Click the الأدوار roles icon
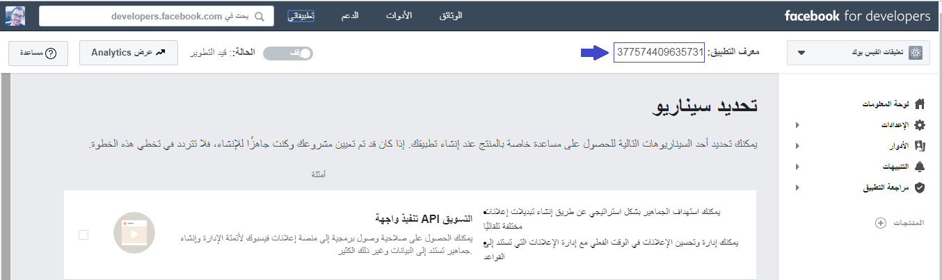The height and width of the screenshot is (280, 942). coord(920,146)
